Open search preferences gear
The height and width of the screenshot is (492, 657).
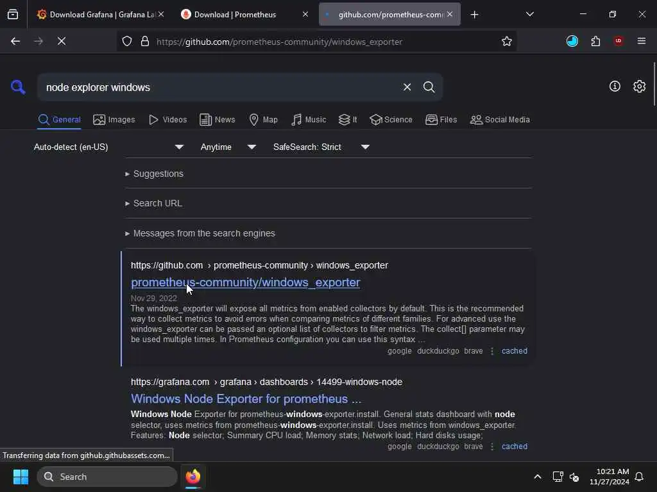click(x=639, y=86)
